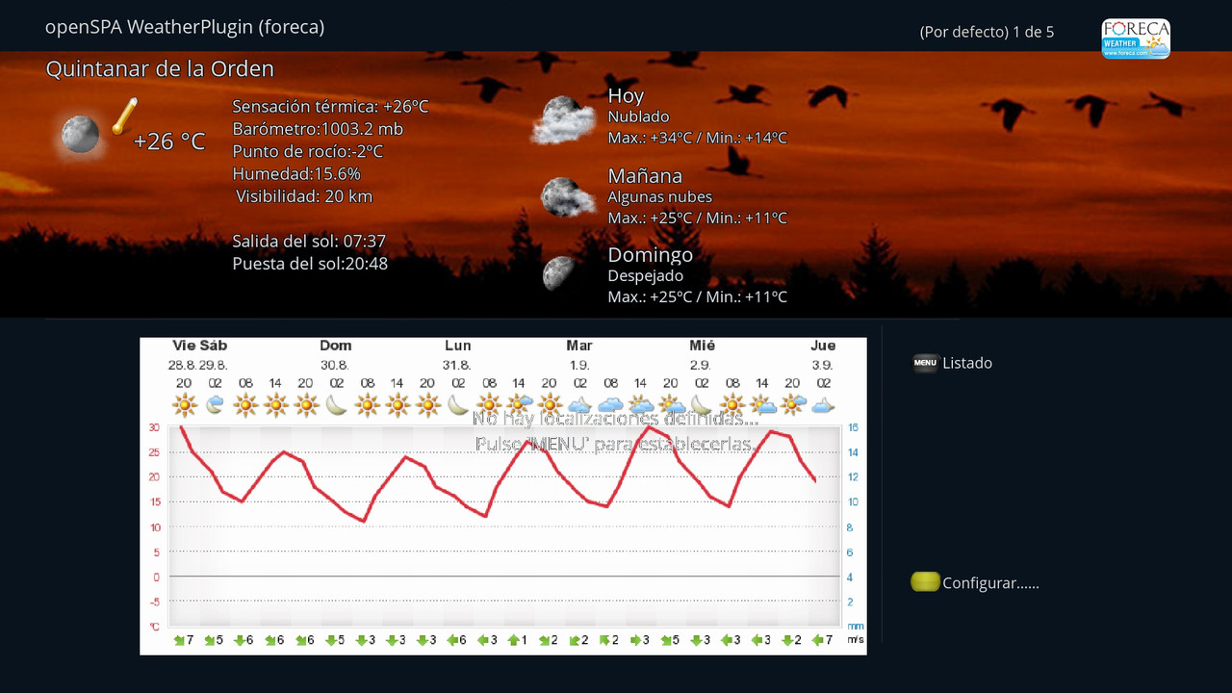Image resolution: width=1232 pixels, height=693 pixels.
Task: Click the thermometer icon beside +26 °C
Action: (x=124, y=116)
